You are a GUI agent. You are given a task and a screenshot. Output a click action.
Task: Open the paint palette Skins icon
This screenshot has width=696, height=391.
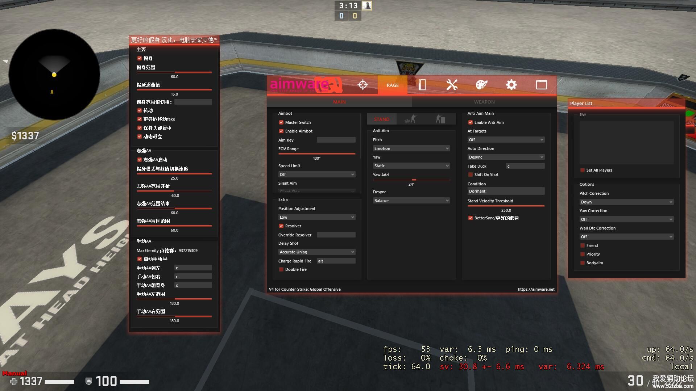481,85
